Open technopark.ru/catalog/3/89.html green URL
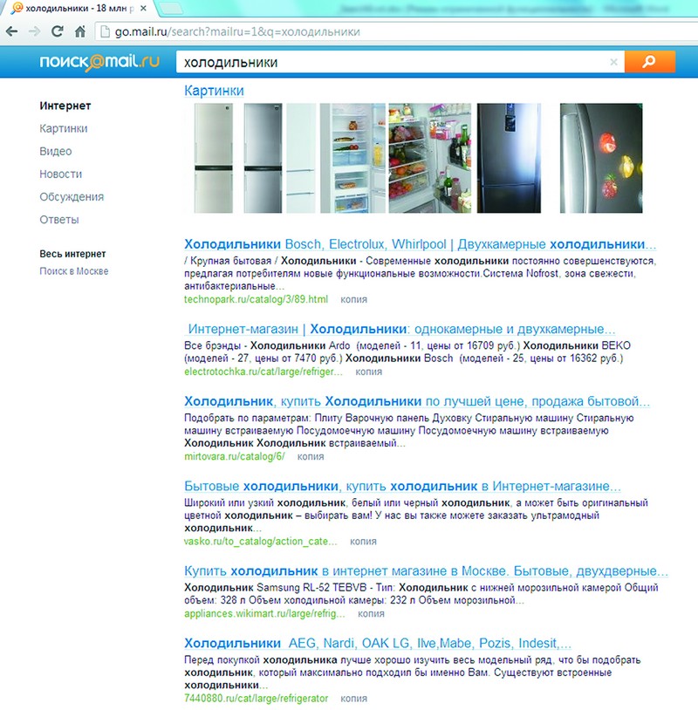 [x=256, y=299]
